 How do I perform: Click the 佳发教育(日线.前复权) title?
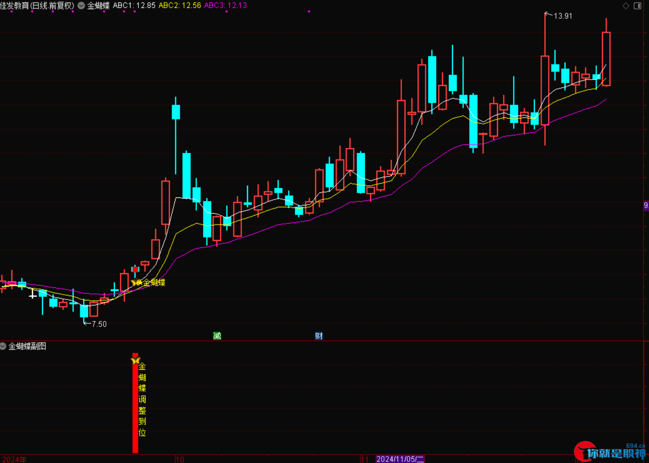point(37,5)
